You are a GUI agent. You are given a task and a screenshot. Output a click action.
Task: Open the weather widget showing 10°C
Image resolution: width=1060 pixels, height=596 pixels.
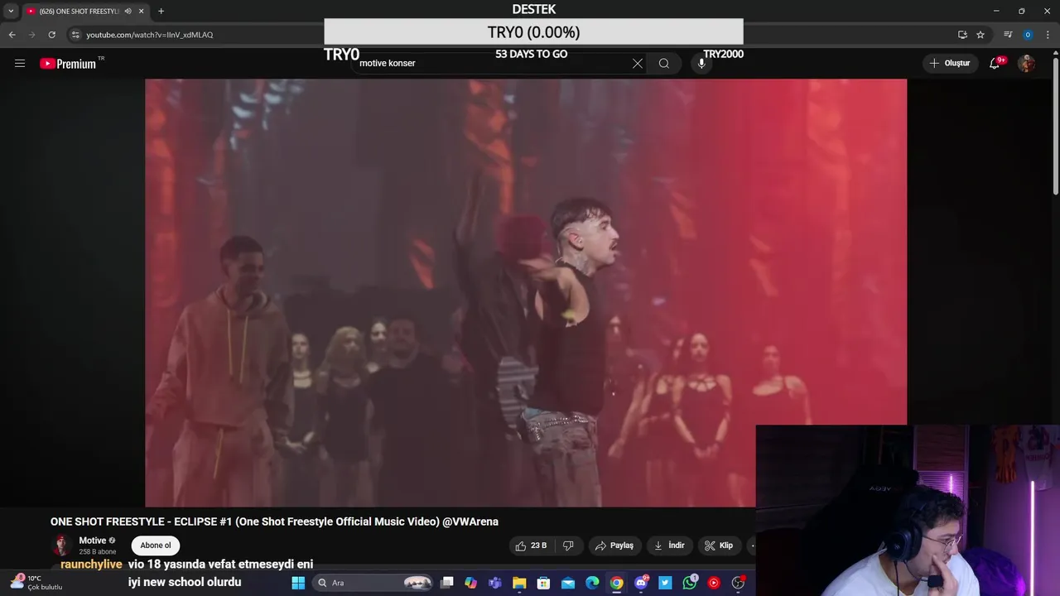[x=38, y=583]
